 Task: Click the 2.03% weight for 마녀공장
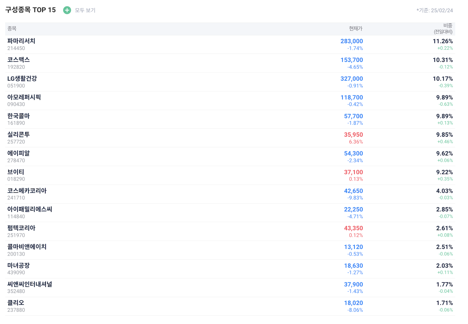point(445,266)
